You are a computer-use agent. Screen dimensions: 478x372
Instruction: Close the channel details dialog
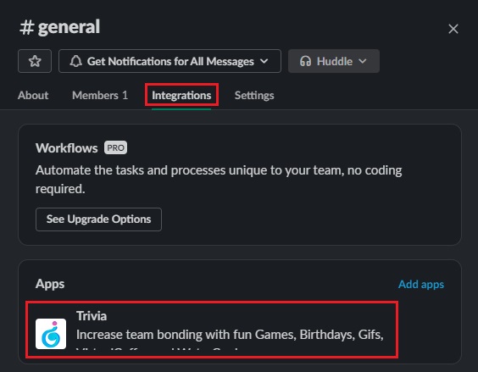pyautogui.click(x=453, y=29)
